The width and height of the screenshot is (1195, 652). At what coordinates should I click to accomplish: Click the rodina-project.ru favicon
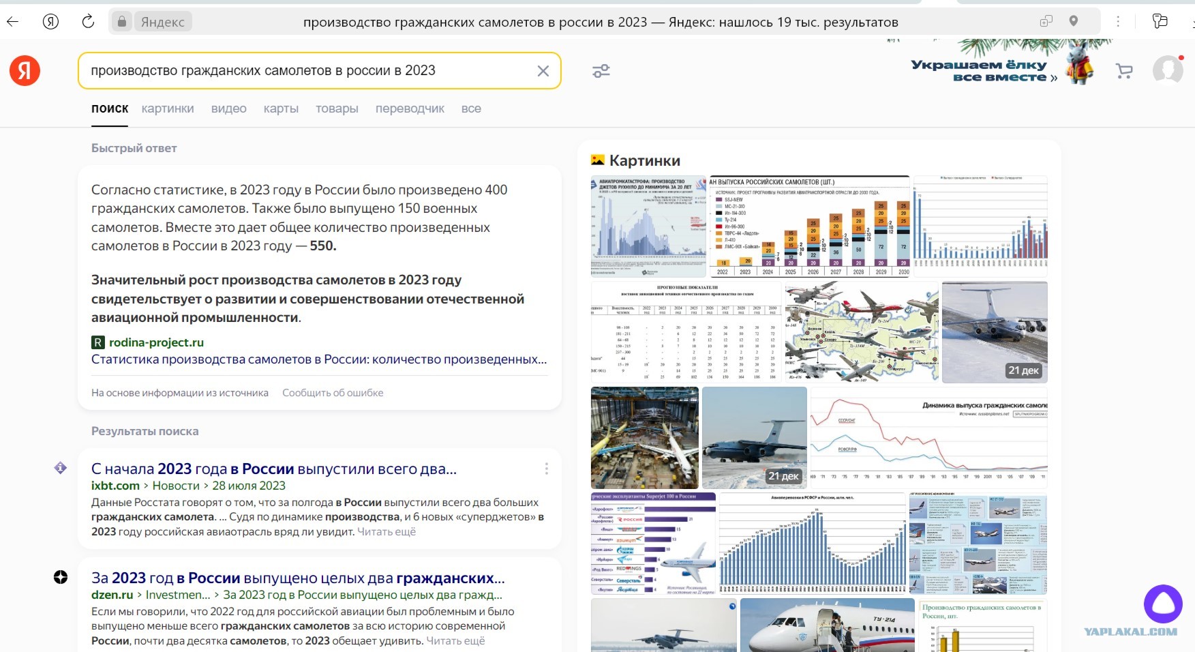pyautogui.click(x=98, y=342)
